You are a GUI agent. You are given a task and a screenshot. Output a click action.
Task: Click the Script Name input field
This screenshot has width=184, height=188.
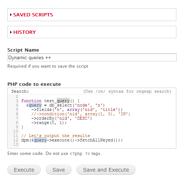tap(92, 57)
